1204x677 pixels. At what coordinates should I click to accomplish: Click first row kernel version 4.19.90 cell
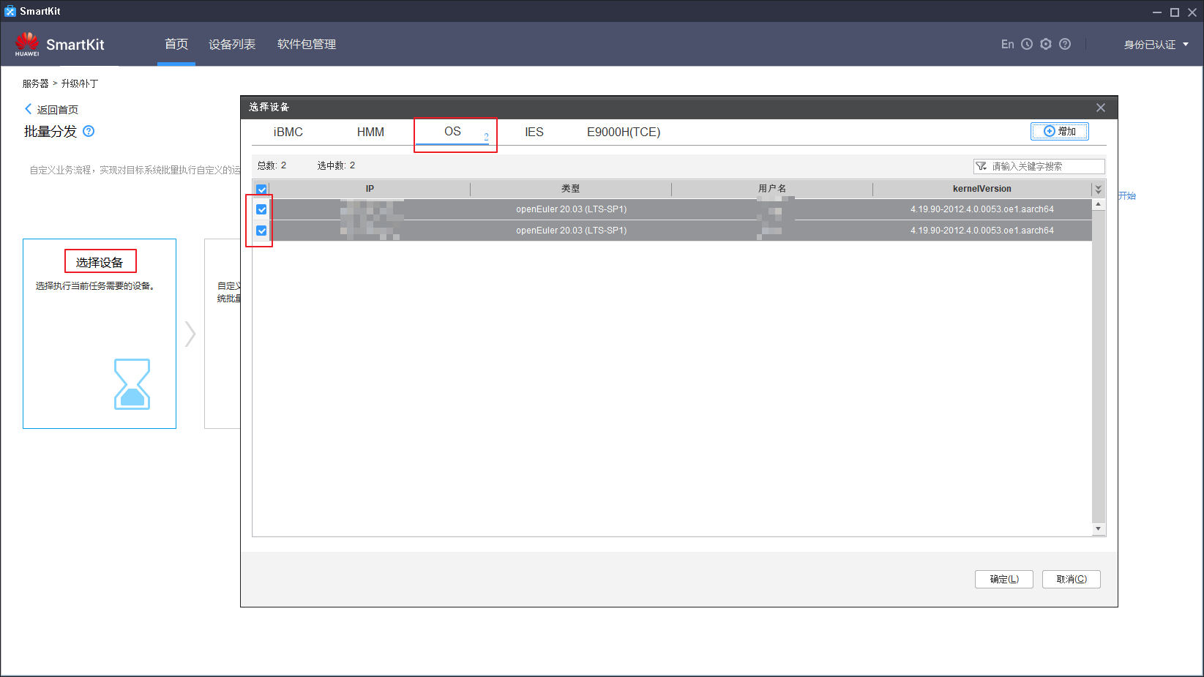tap(982, 209)
